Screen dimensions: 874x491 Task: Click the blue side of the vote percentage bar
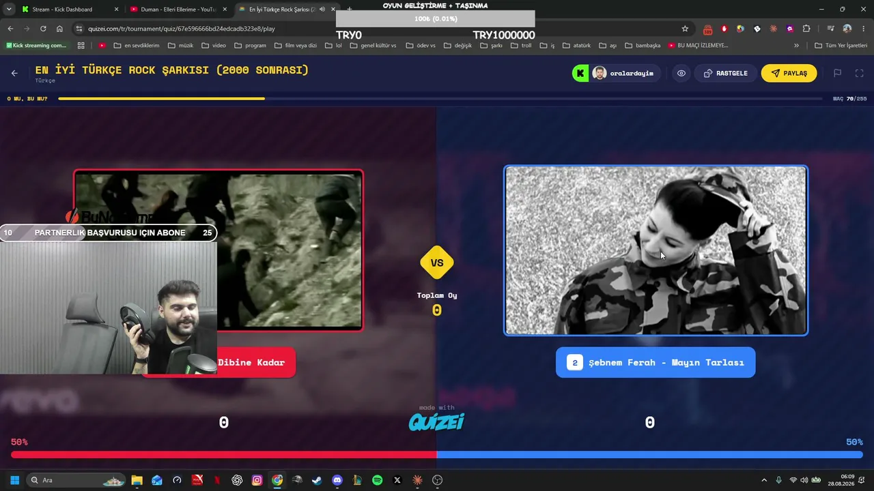(x=649, y=455)
